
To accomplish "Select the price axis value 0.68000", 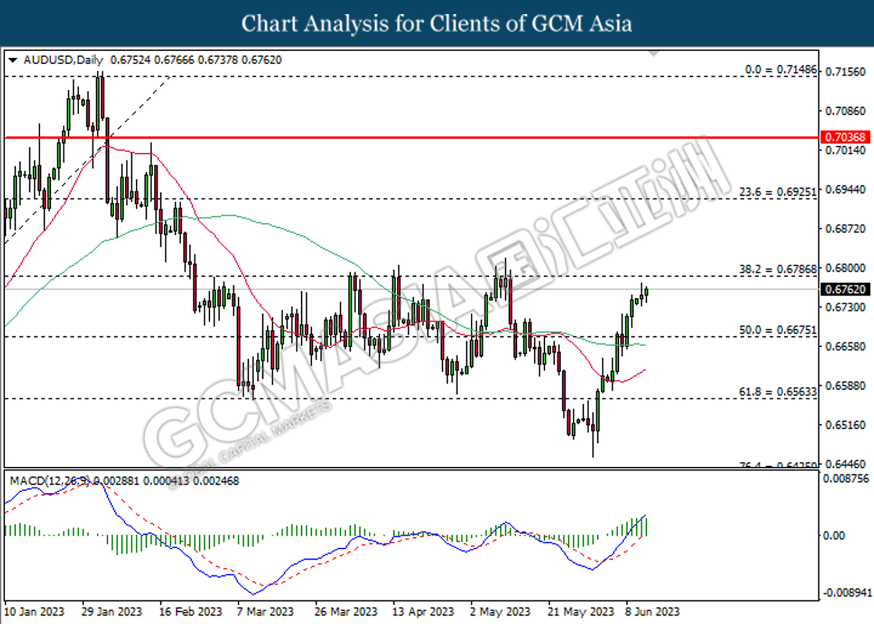I will (845, 268).
